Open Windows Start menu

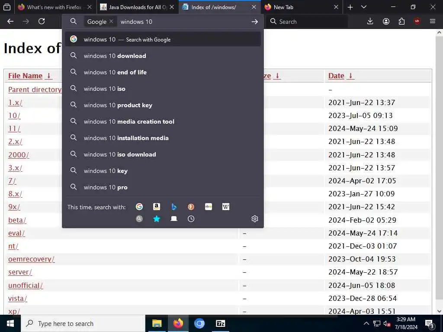tap(10, 323)
